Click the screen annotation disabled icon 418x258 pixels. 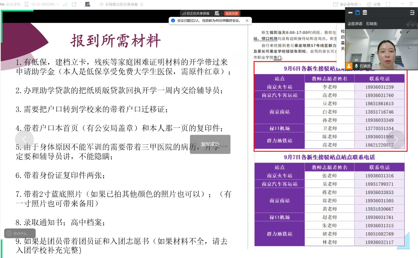88,5
